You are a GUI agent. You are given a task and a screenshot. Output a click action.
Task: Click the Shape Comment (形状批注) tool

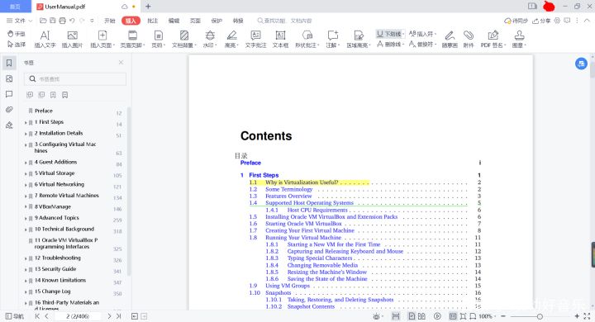point(307,39)
